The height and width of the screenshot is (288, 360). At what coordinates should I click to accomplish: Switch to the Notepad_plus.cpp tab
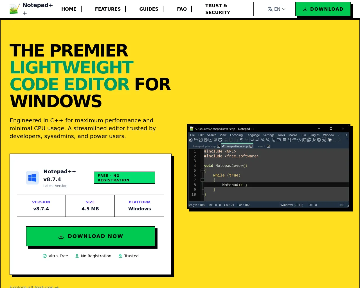(x=204, y=146)
